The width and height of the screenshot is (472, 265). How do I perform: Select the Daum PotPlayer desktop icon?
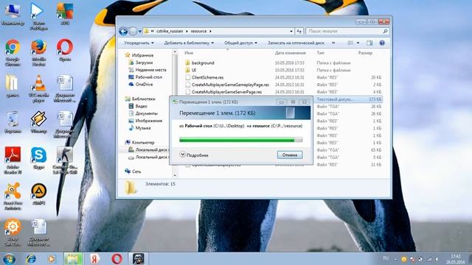pyautogui.click(x=38, y=16)
